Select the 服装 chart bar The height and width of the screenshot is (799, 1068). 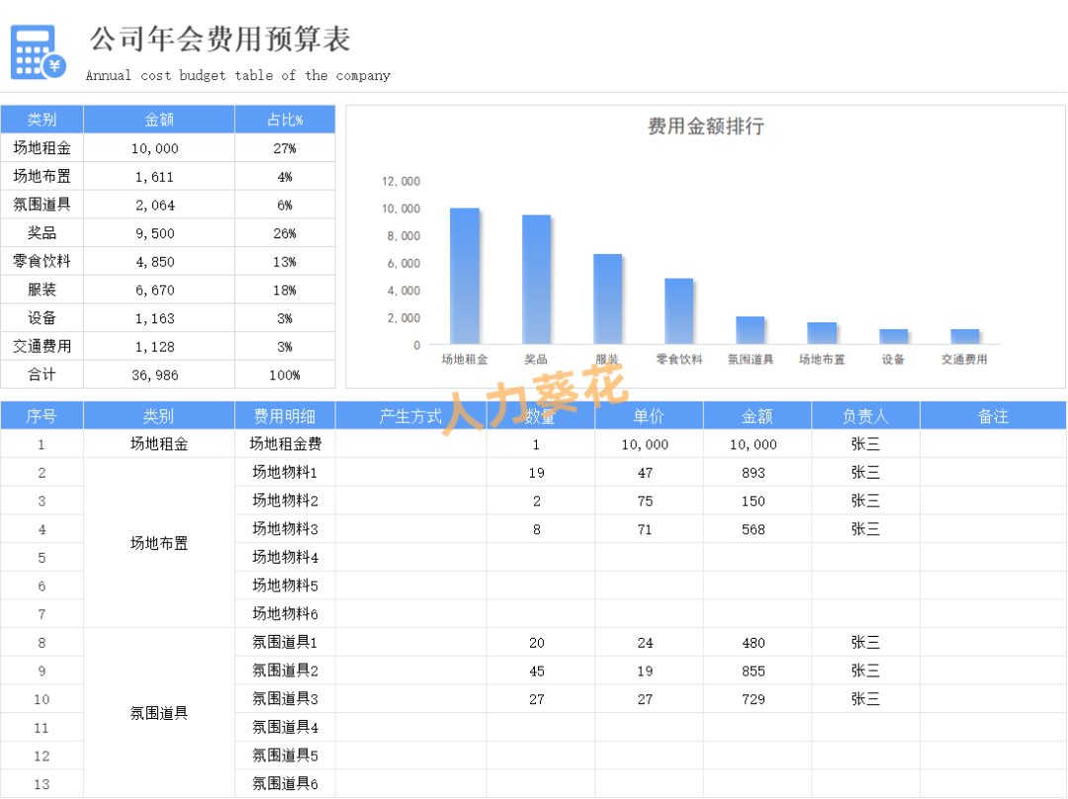[x=607, y=299]
